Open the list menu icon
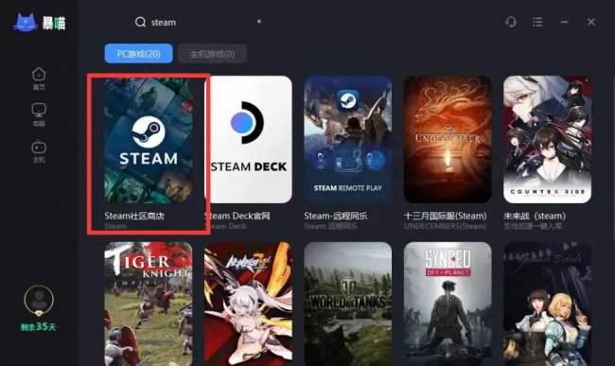This screenshot has height=366, width=615. 537,22
